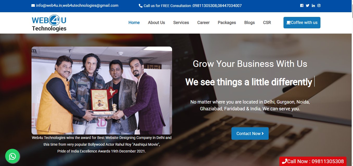Image resolution: width=353 pixels, height=166 pixels.
Task: Select the Career menu item
Action: pos(203,23)
